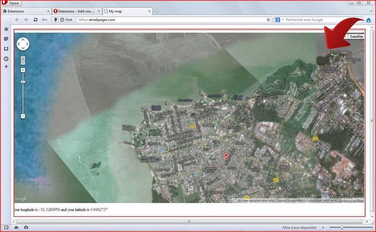The image size is (376, 232).
Task: Click the Mise à jour disponible notice
Action: [x=299, y=228]
